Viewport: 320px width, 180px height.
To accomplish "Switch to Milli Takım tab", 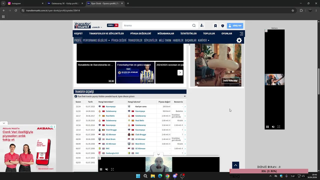I will 165,40.
